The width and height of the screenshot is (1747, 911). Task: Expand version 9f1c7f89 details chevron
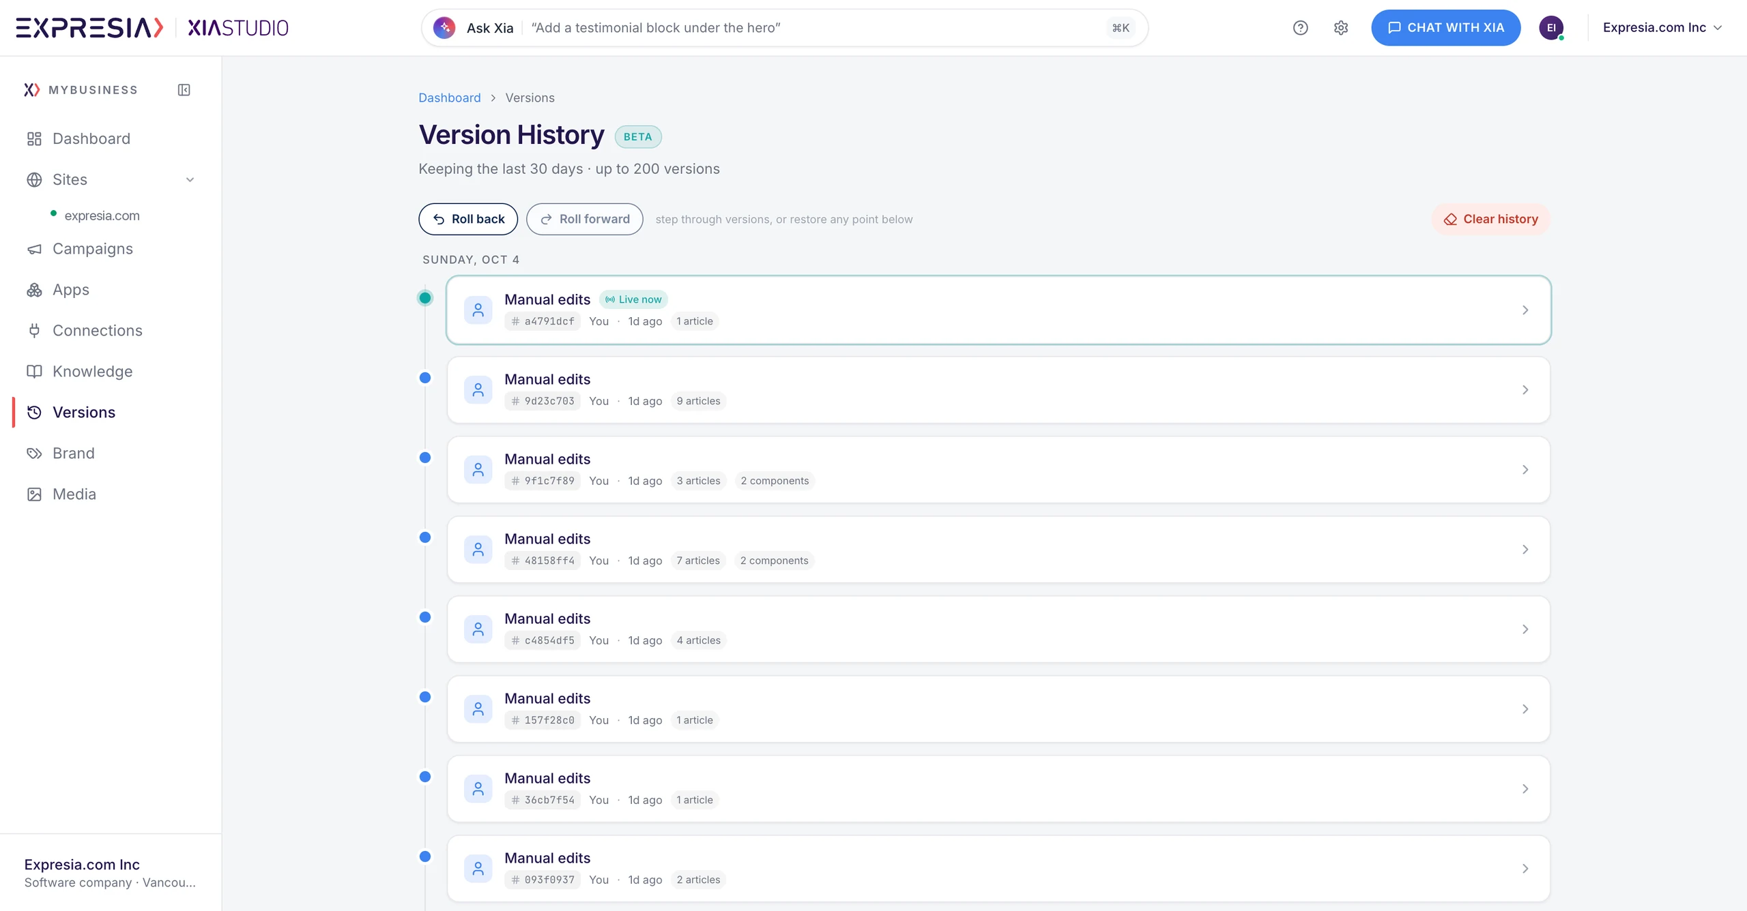(1525, 470)
